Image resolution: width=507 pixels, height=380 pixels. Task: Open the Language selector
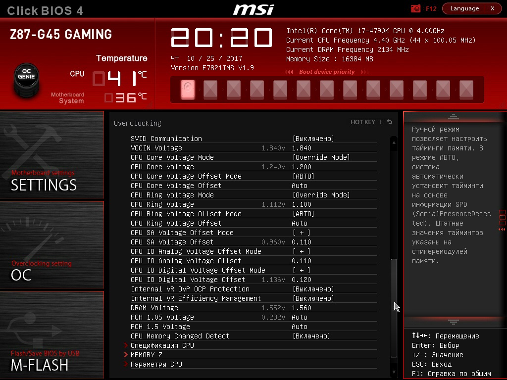464,8
